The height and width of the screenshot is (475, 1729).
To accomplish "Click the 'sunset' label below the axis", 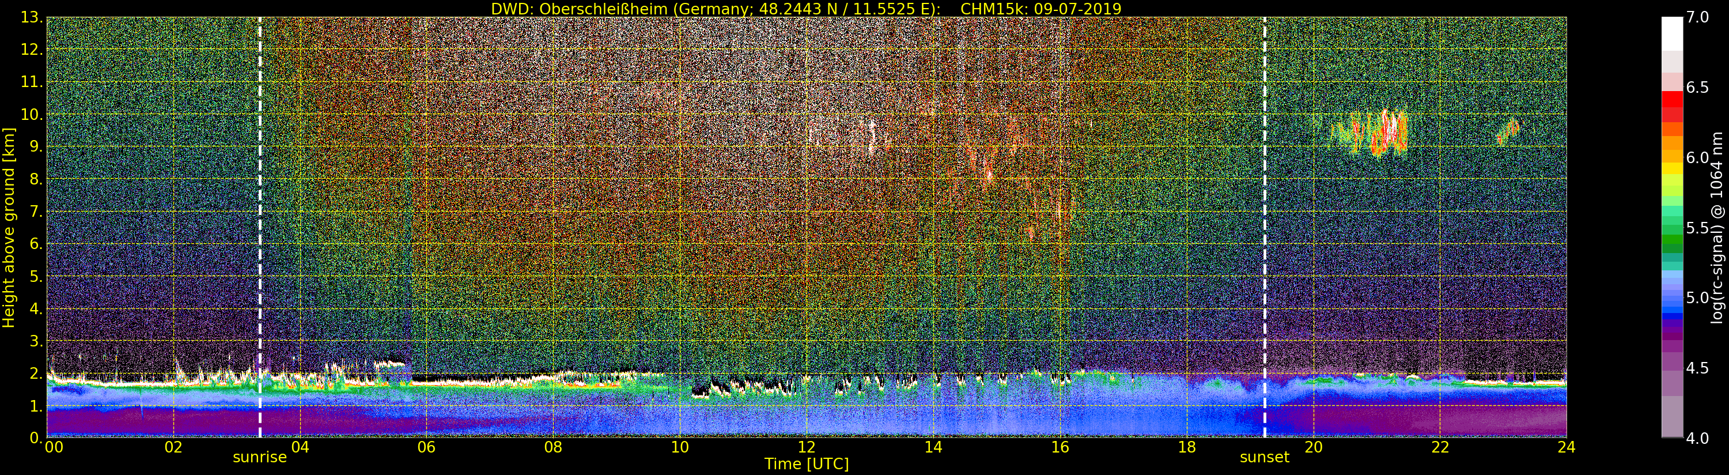I will (1265, 458).
